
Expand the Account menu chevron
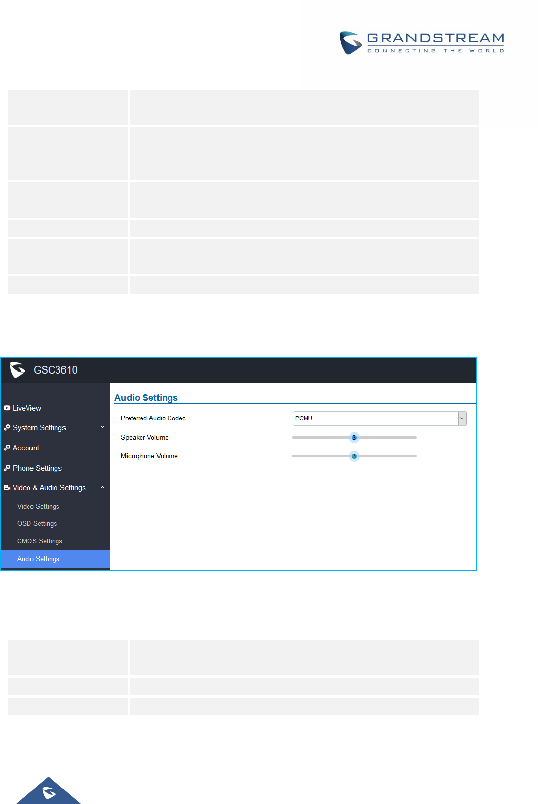click(x=102, y=447)
